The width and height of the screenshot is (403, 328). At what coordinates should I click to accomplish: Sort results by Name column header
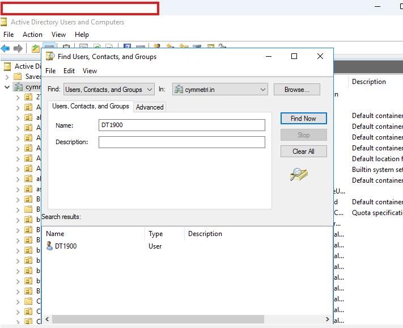coord(95,234)
